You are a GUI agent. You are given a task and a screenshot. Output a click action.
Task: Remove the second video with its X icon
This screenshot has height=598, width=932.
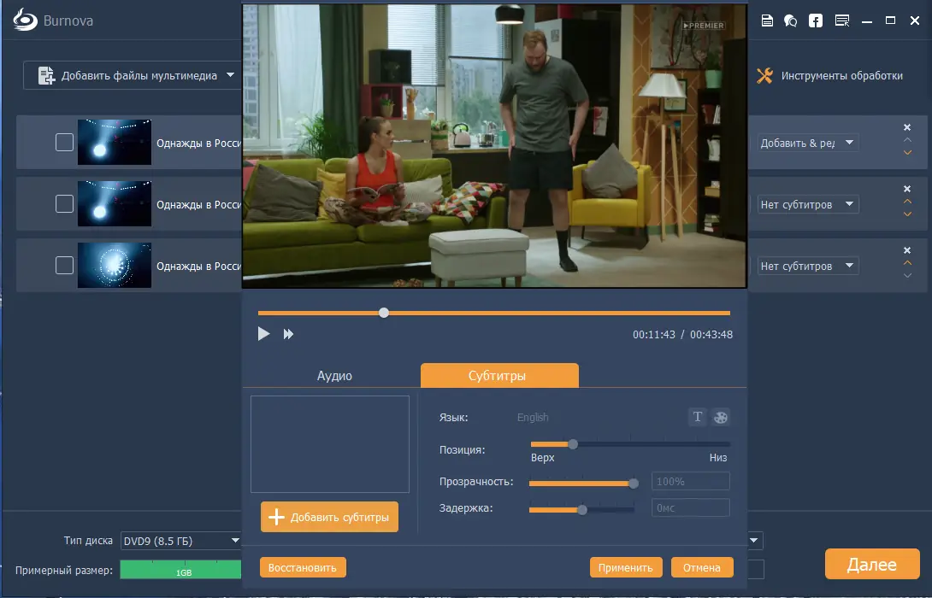coord(907,189)
